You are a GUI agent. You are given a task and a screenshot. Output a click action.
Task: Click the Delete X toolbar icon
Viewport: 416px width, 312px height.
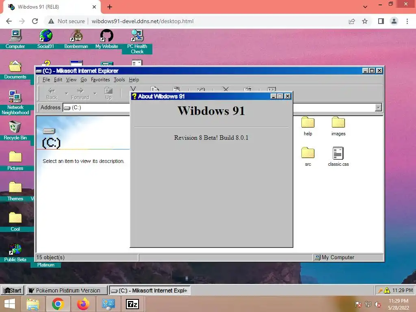(225, 89)
